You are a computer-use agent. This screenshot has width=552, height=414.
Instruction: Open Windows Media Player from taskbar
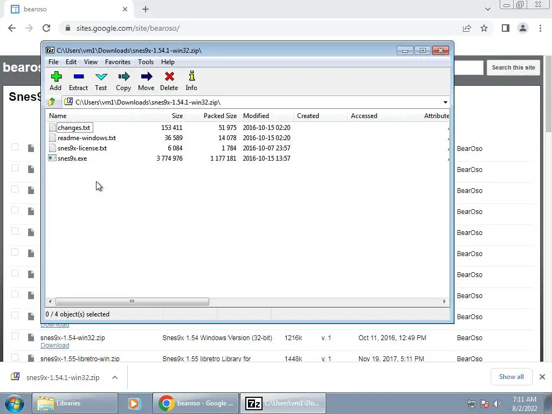click(x=134, y=403)
